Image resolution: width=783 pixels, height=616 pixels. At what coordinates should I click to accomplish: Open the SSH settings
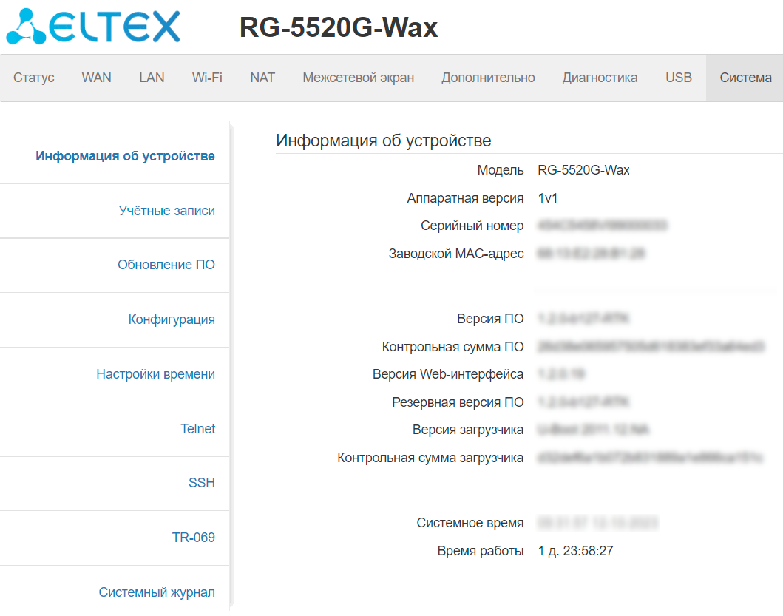tap(201, 483)
